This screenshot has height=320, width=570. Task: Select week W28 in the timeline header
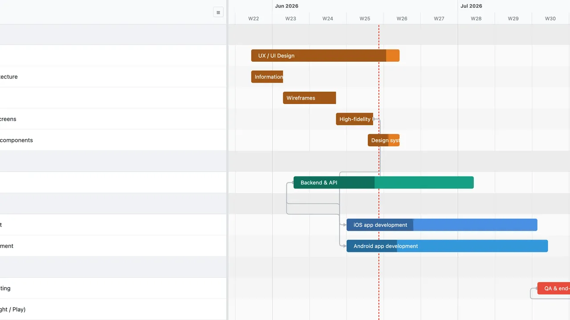pos(476,19)
